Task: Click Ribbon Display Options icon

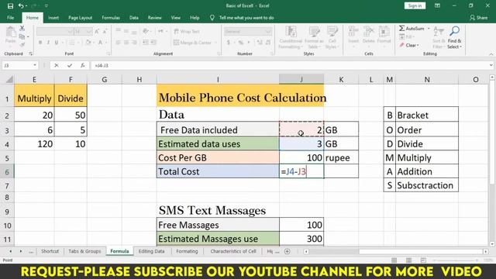Action: tap(437, 5)
